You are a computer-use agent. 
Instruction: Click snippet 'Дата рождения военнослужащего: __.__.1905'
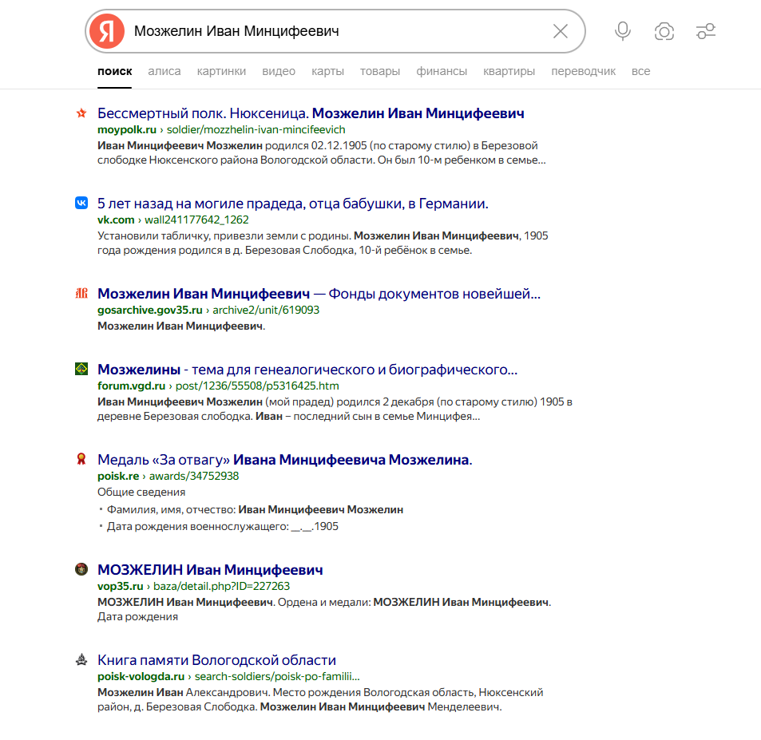(x=222, y=527)
